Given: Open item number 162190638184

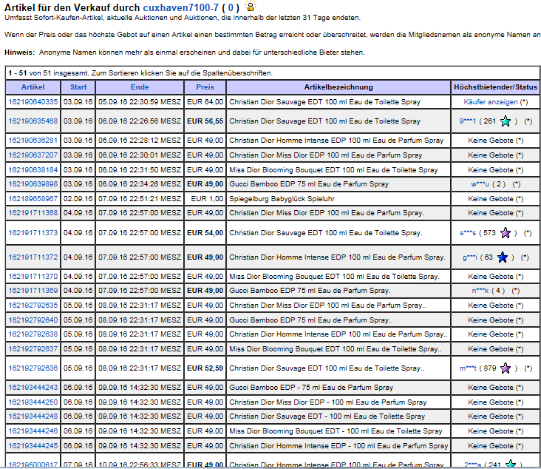Looking at the screenshot, I should (x=33, y=170).
